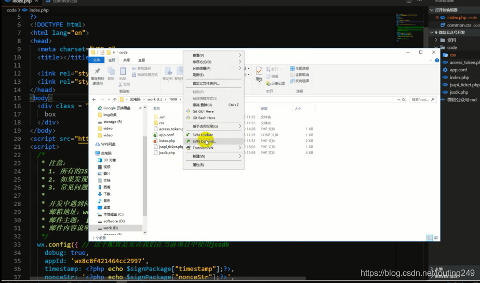Open recent locations dropdown arrow

pyautogui.click(x=109, y=100)
